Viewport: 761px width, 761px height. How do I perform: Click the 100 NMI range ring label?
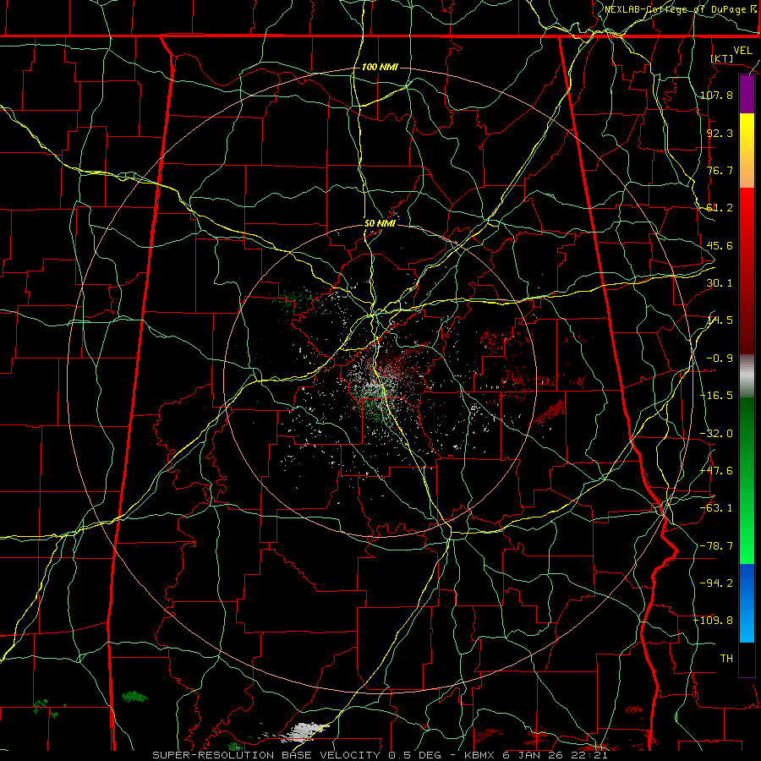pyautogui.click(x=380, y=67)
